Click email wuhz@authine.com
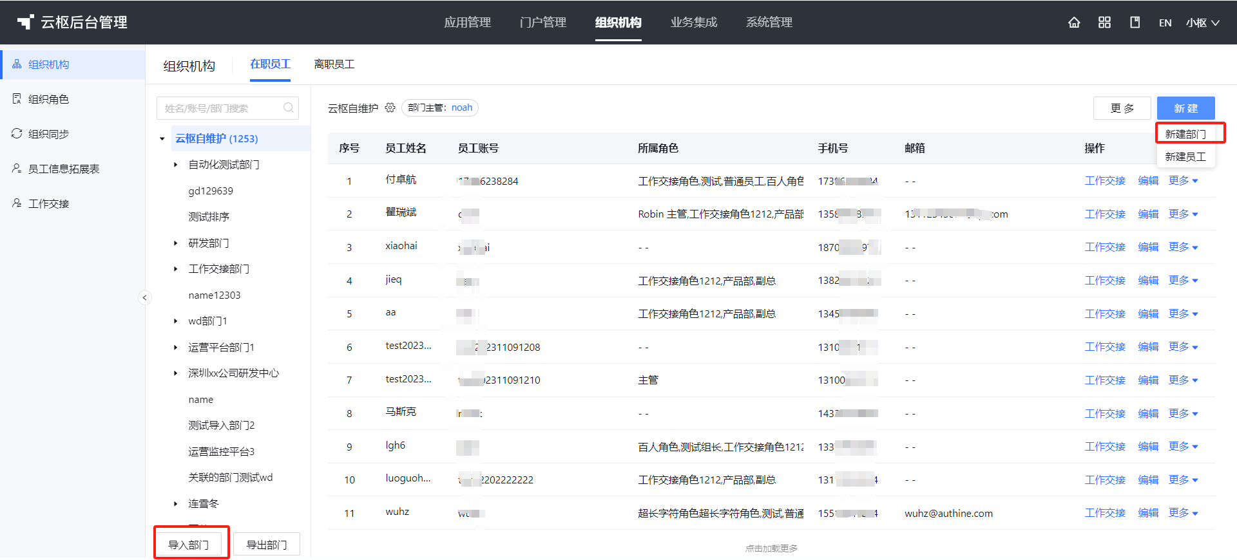The height and width of the screenshot is (560, 1237). tap(948, 514)
